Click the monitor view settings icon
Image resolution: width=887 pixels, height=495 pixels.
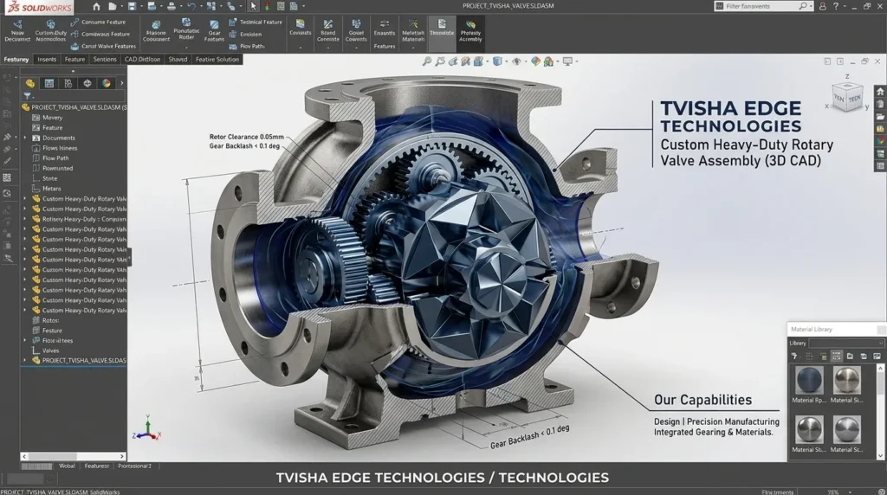[x=567, y=61]
